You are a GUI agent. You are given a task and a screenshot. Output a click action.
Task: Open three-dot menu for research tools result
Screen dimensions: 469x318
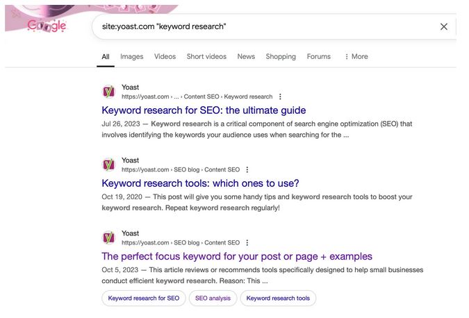[247, 169]
